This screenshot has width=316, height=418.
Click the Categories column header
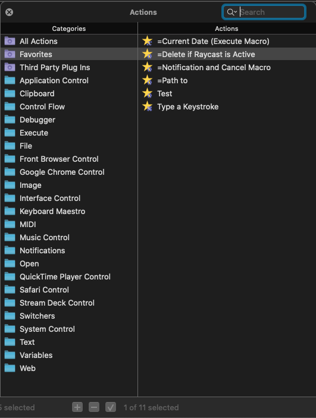[69, 29]
